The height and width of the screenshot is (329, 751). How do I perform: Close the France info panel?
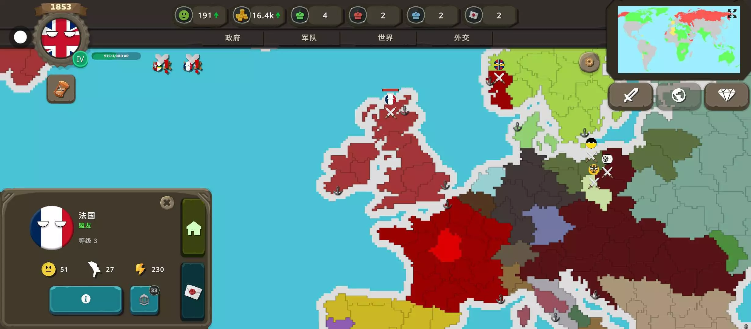click(167, 203)
